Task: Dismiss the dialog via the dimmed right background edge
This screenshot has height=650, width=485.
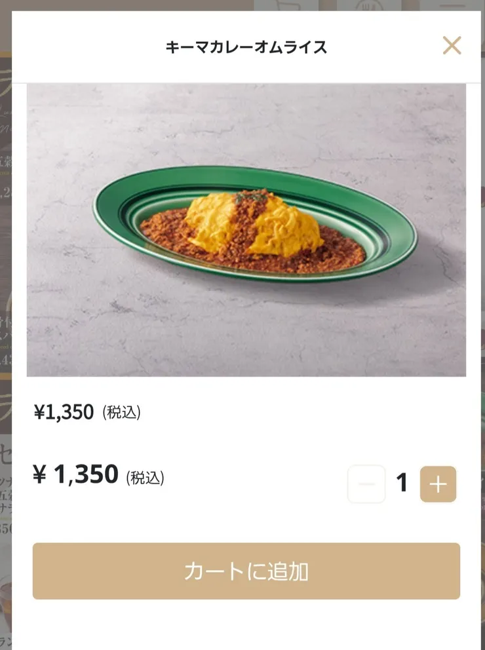Action: (x=483, y=332)
